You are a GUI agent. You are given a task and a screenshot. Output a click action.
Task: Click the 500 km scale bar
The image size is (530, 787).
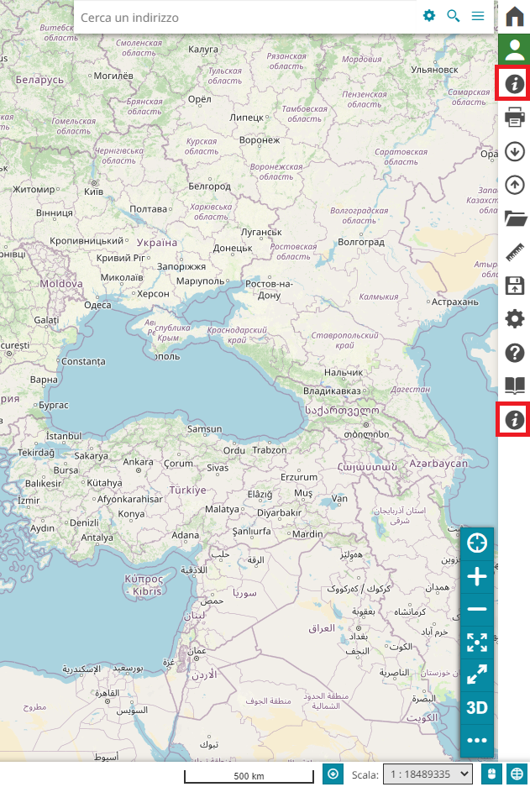coord(249,776)
